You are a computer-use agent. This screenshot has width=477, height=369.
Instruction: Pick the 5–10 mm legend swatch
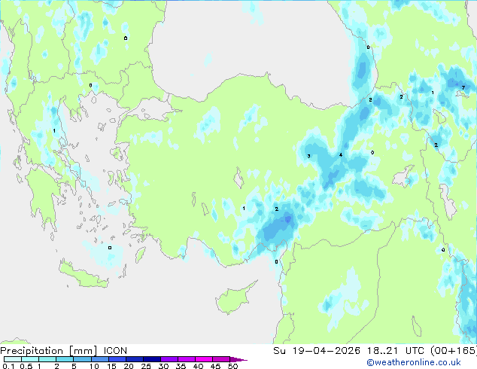coord(82,359)
